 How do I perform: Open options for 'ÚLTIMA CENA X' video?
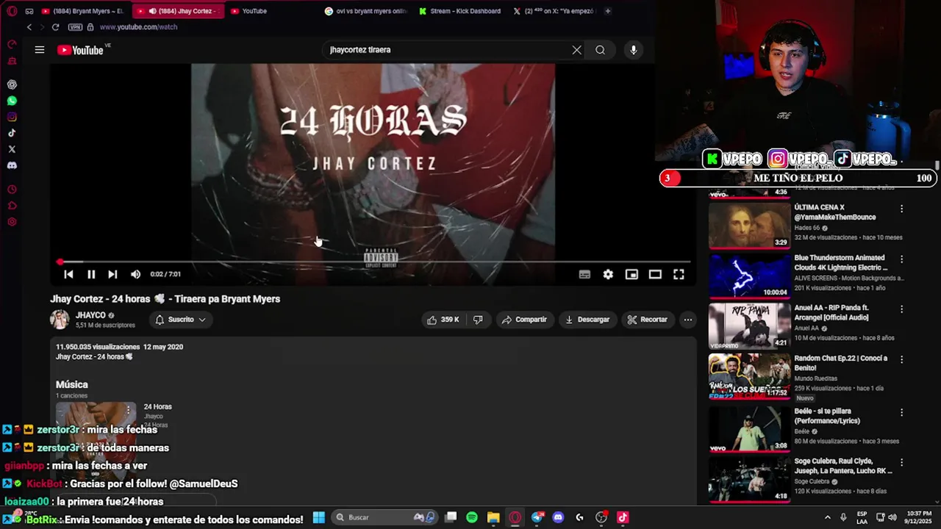901,209
